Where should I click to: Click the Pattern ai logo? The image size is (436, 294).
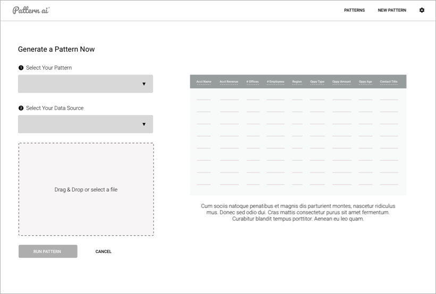pyautogui.click(x=31, y=10)
